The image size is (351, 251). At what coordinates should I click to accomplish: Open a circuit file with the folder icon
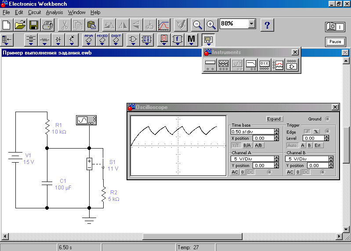pyautogui.click(x=20, y=25)
